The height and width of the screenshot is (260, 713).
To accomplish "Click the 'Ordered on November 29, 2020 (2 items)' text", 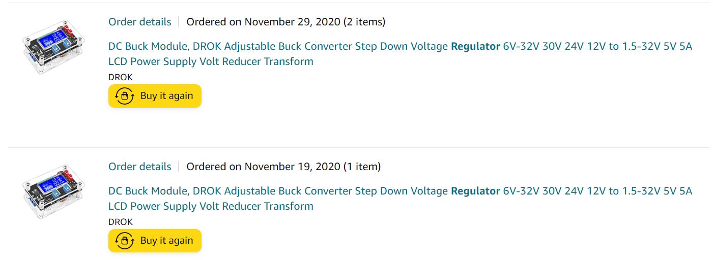I will pos(286,22).
